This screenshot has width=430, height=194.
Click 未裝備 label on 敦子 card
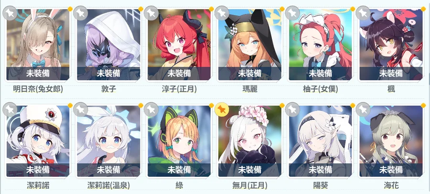[108, 73]
